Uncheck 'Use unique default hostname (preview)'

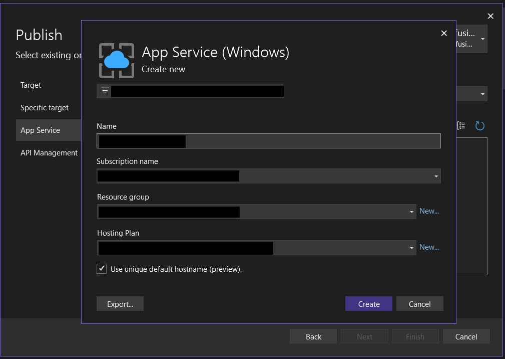tap(102, 269)
